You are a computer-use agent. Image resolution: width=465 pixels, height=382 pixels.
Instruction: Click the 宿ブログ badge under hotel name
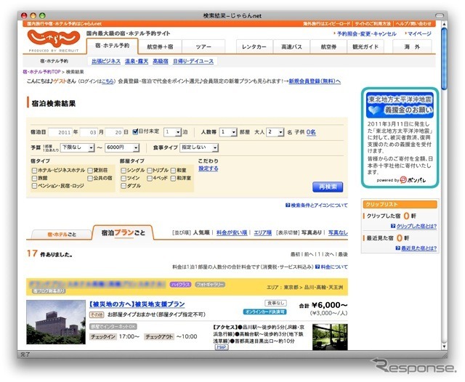(x=49, y=291)
